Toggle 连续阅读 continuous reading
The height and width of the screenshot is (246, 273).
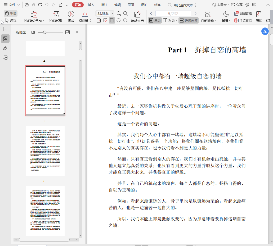(x=189, y=20)
